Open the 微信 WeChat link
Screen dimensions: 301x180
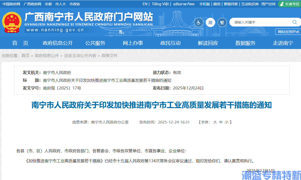(x=217, y=4)
